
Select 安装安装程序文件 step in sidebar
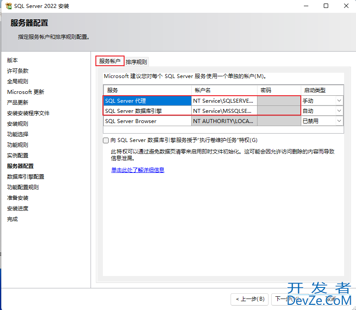[x=28, y=113]
